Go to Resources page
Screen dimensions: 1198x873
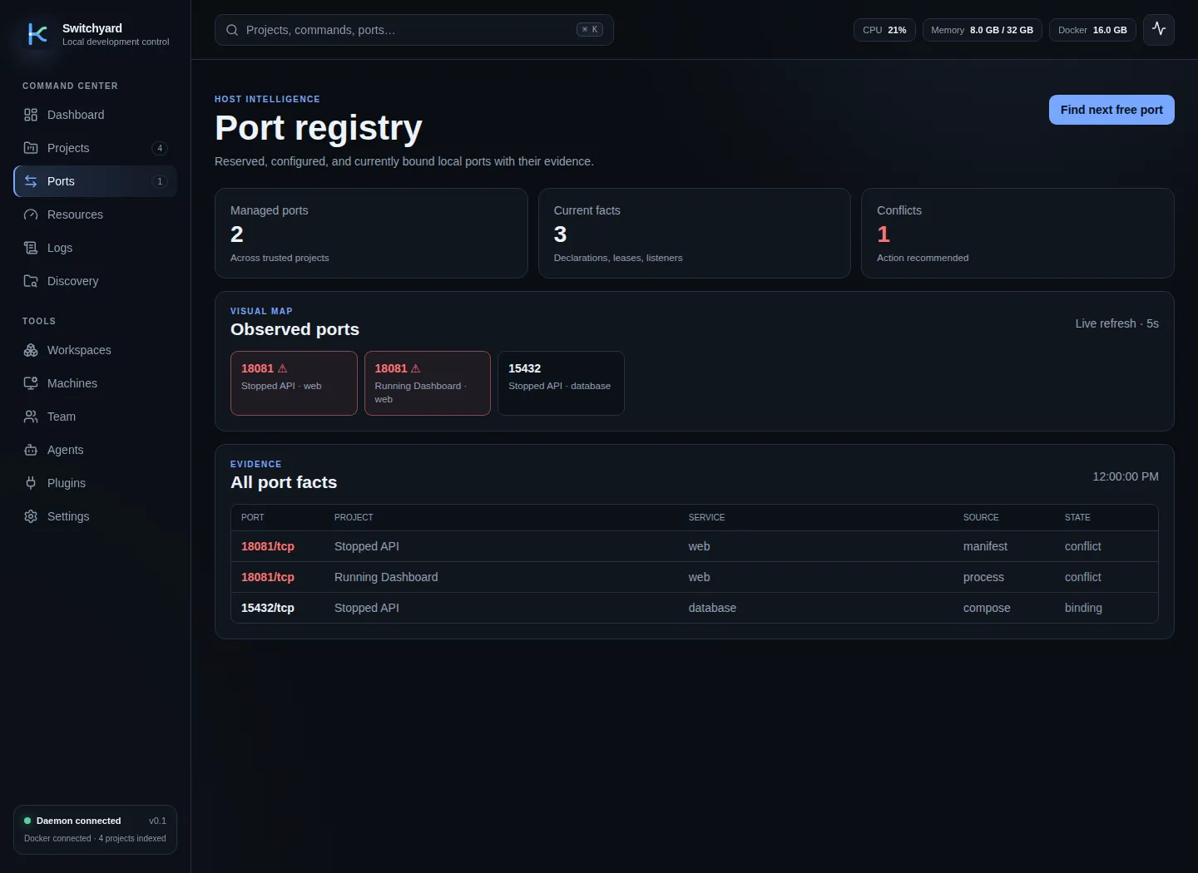(96, 215)
